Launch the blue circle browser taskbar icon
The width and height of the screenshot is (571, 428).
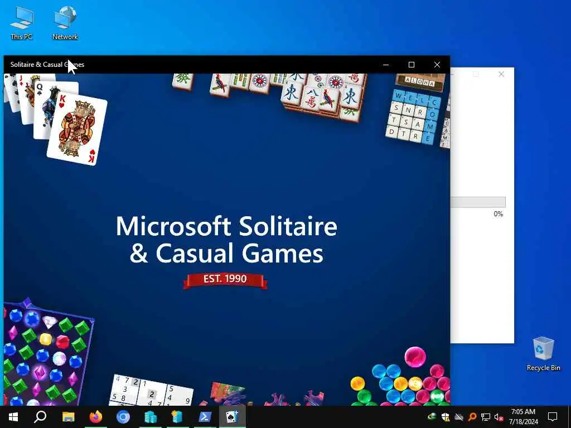pyautogui.click(x=123, y=417)
